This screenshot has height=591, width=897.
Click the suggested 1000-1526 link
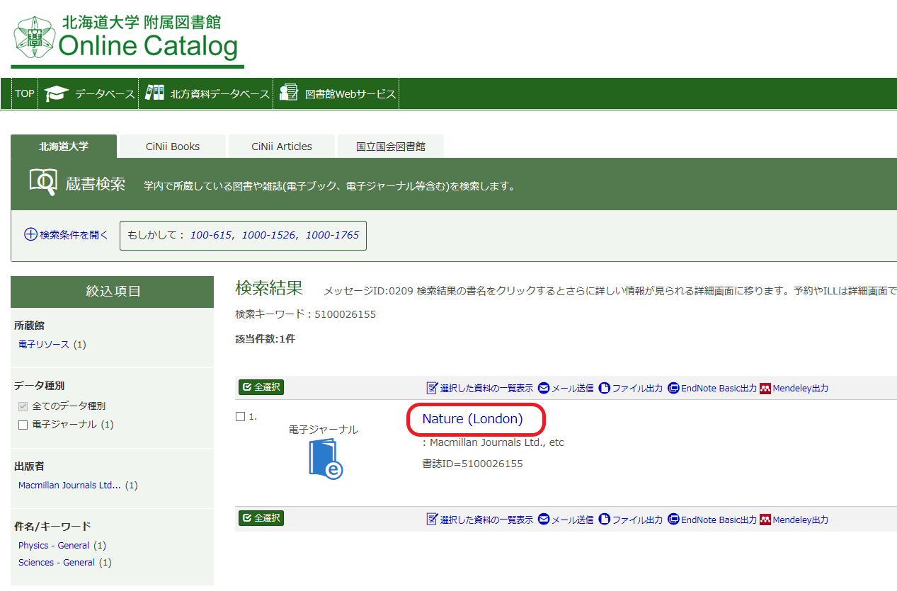[x=268, y=235]
